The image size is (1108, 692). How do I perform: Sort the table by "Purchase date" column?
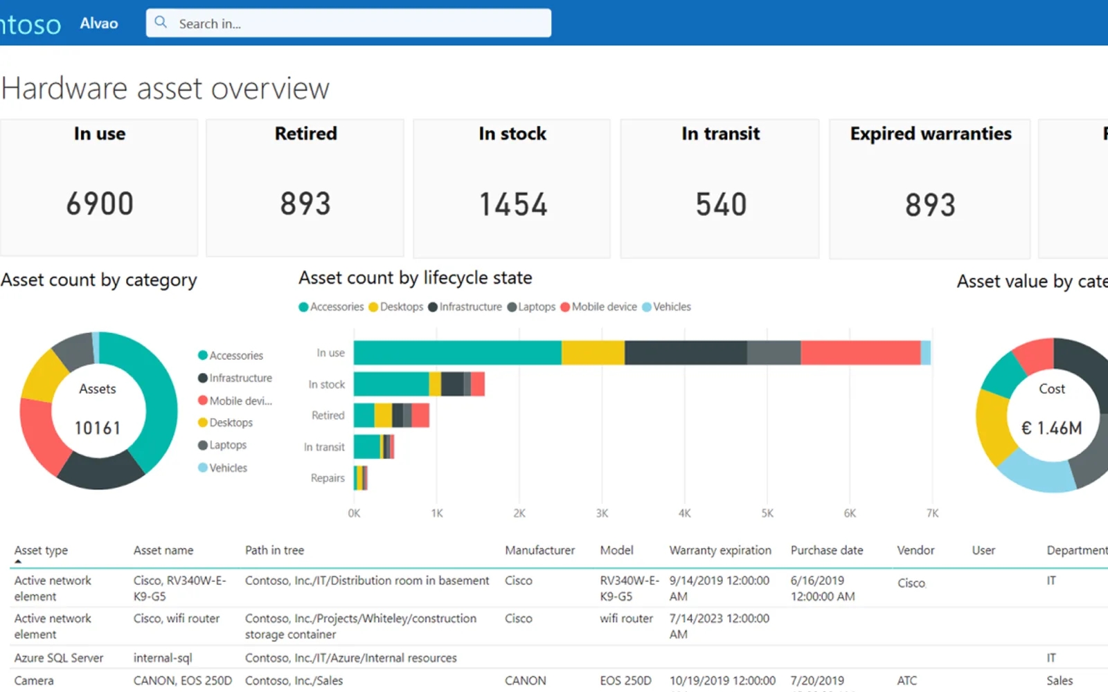[827, 550]
